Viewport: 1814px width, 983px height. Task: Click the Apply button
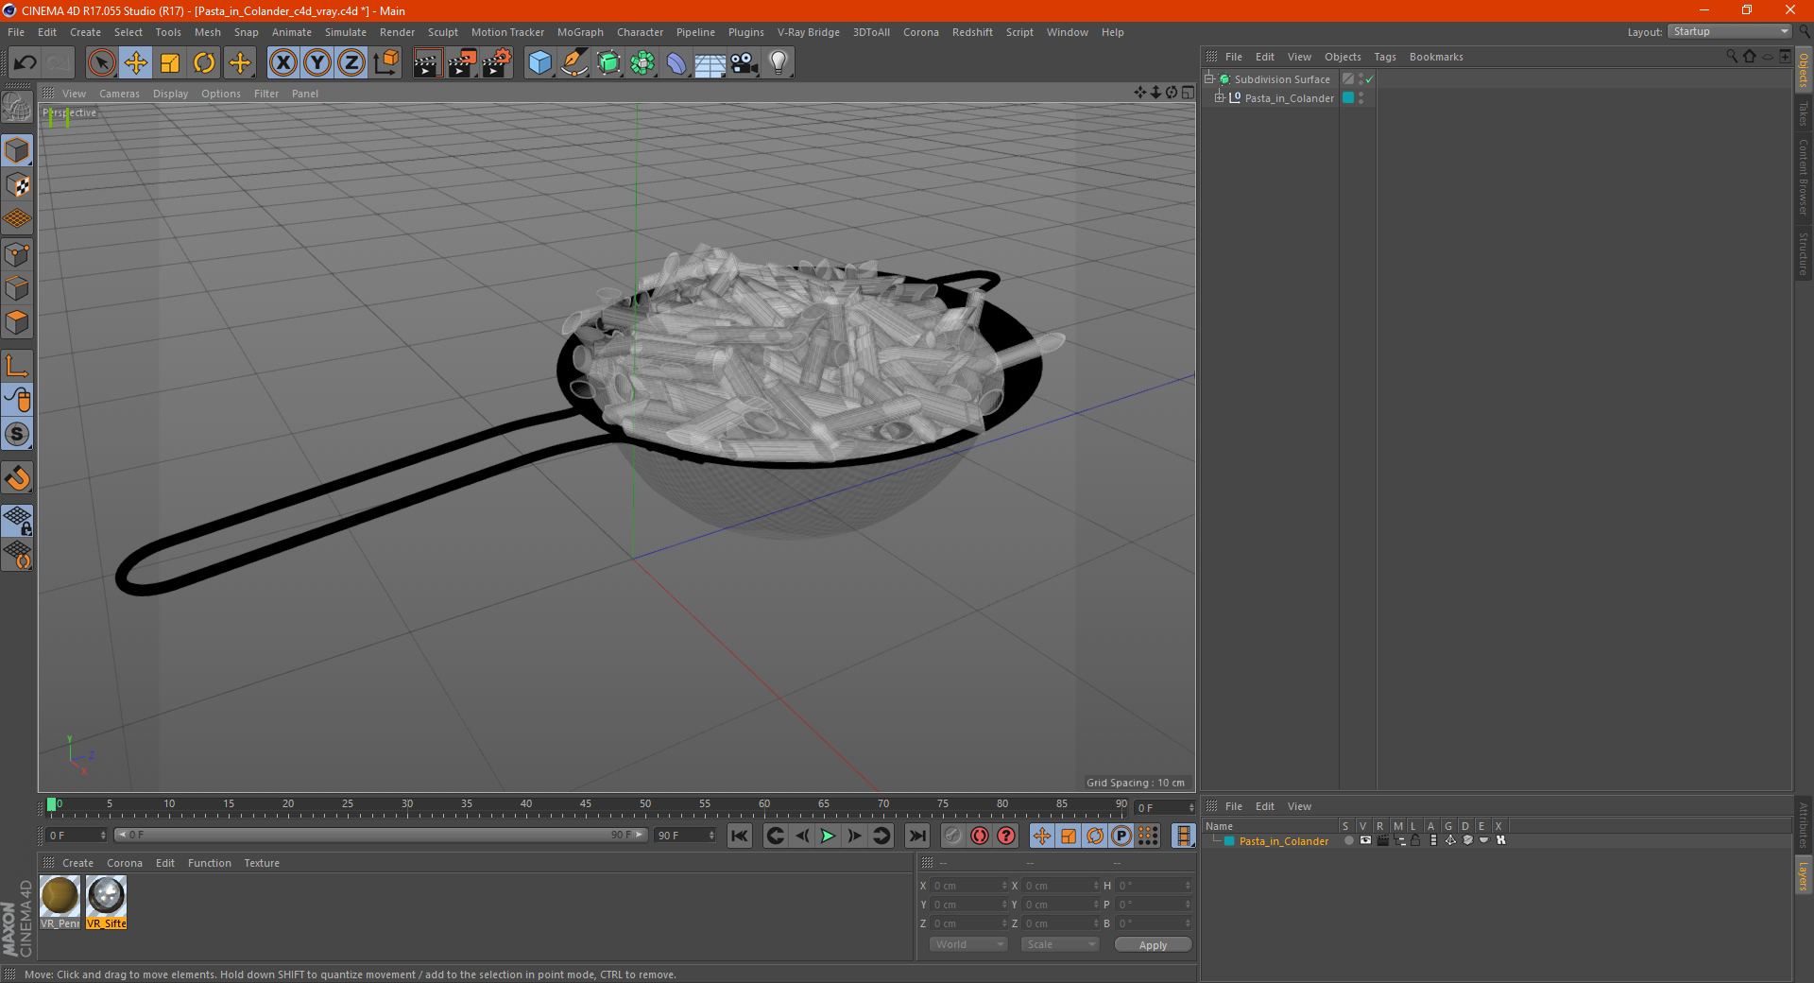[1153, 945]
